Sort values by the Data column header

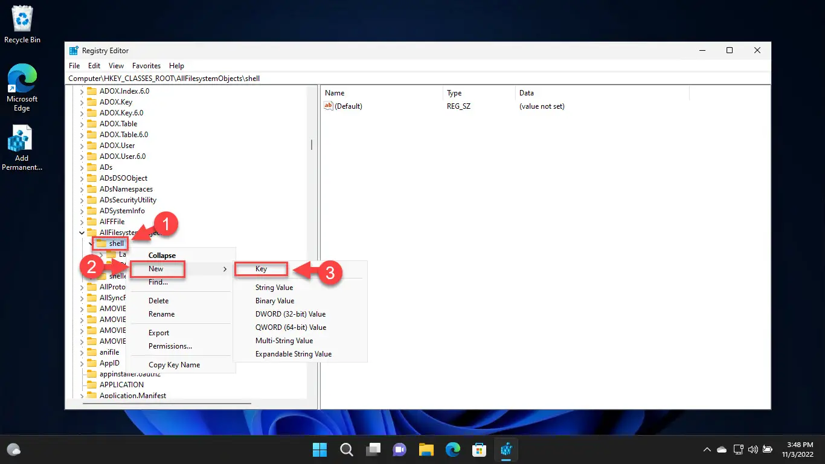[602, 93]
